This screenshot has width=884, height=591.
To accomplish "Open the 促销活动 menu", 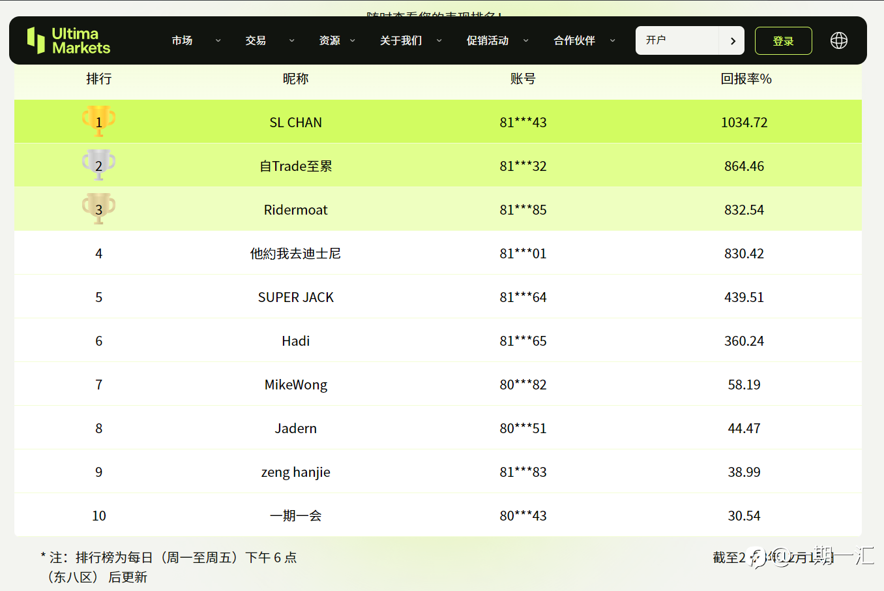I will pos(488,40).
